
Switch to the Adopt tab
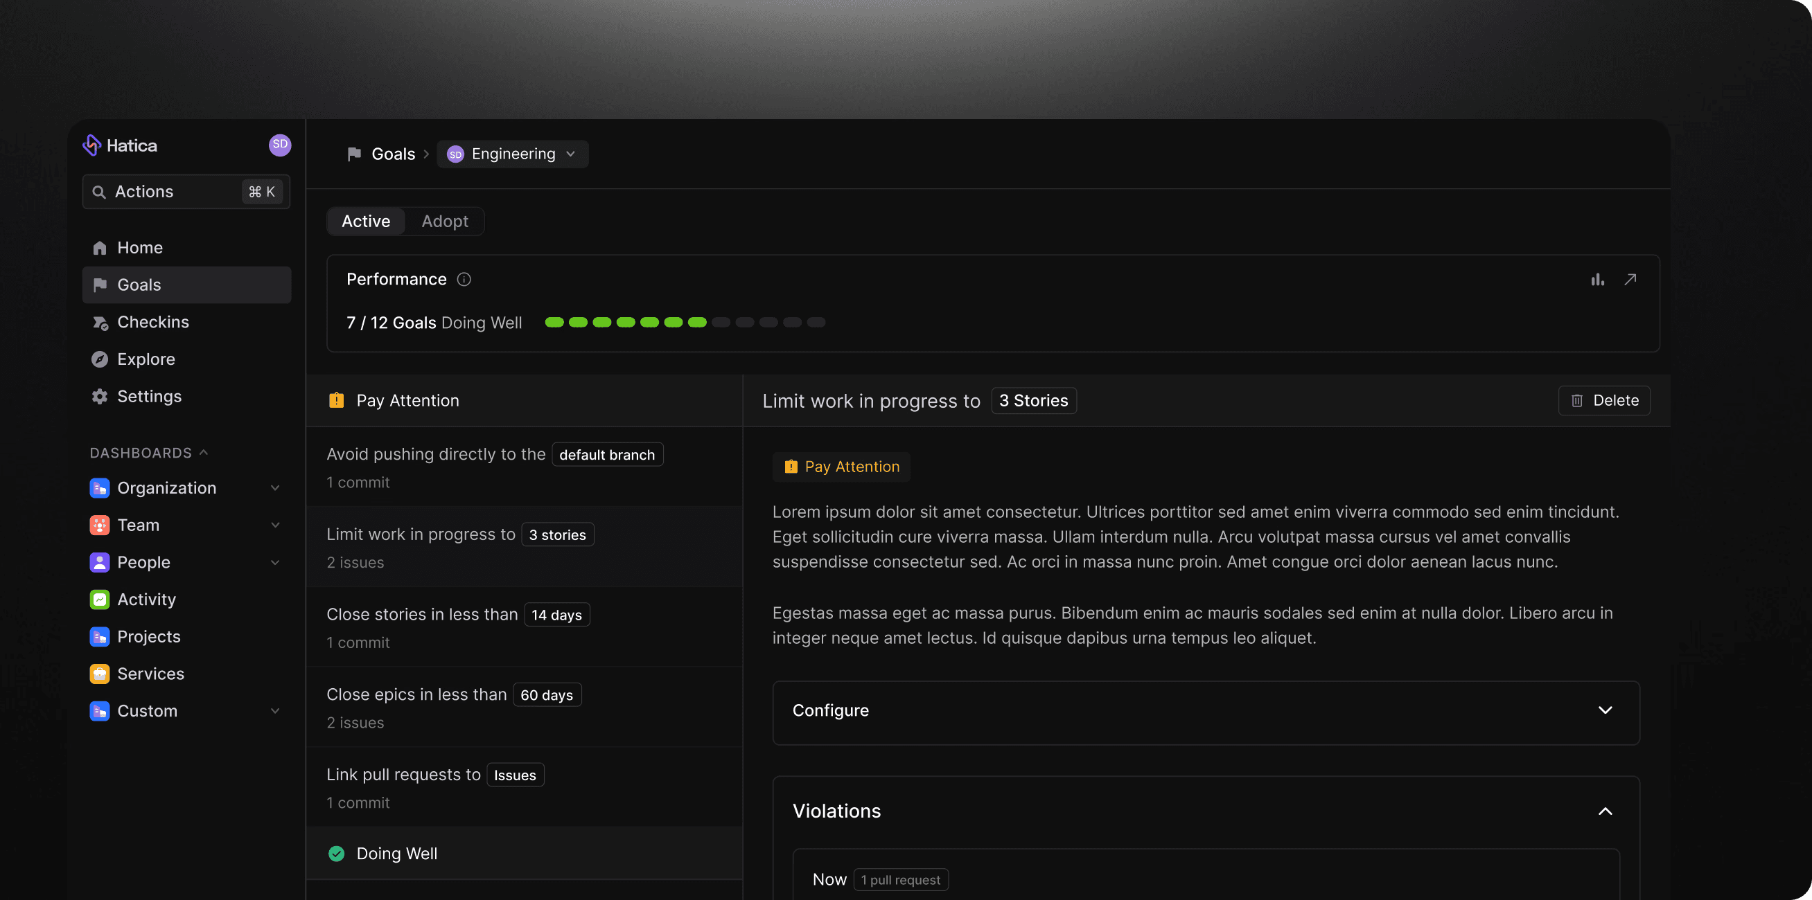coord(445,222)
